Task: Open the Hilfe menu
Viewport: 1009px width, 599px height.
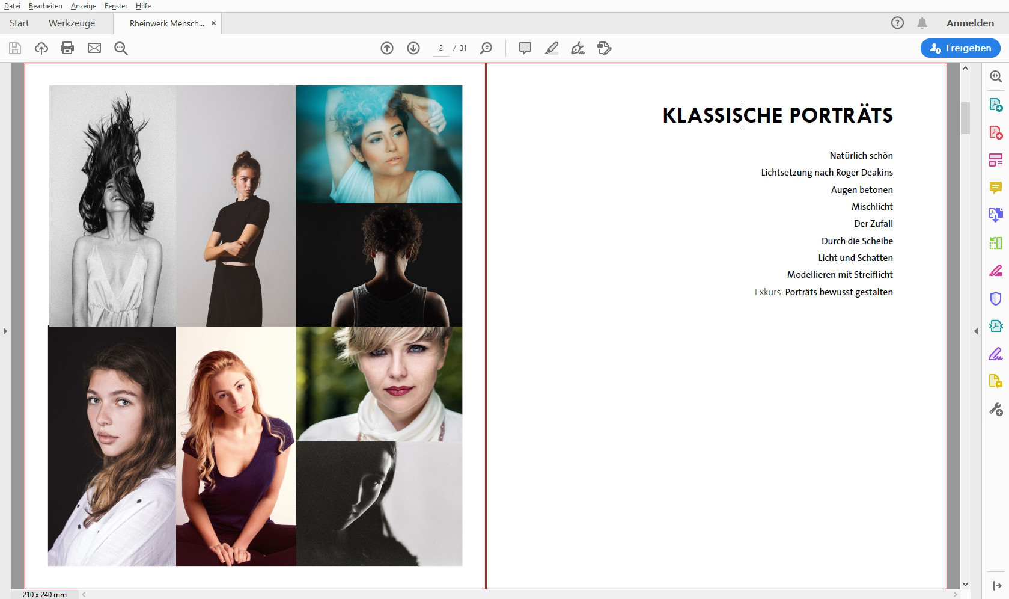Action: 143,6
